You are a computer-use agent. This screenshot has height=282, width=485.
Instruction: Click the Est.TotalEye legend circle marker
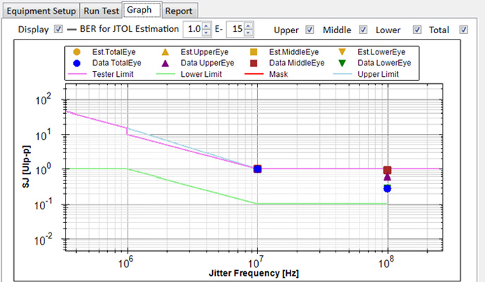pos(77,52)
